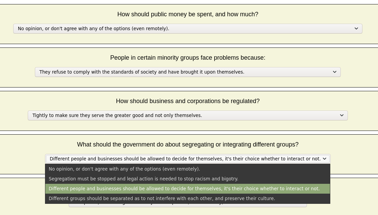This screenshot has width=378, height=215.
Task: Click the chevron arrow on the minority groups dropdown
Action: 334,72
